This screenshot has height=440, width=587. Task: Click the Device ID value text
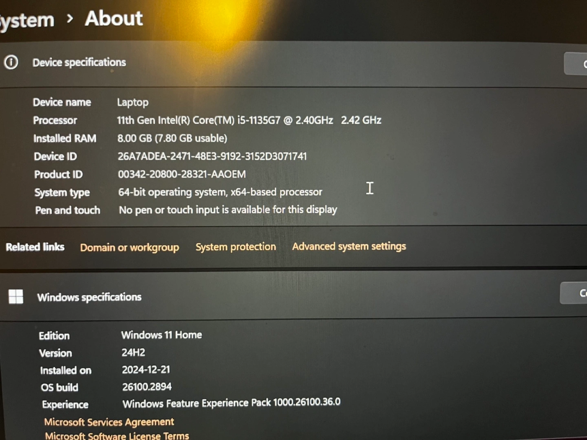[x=212, y=156]
